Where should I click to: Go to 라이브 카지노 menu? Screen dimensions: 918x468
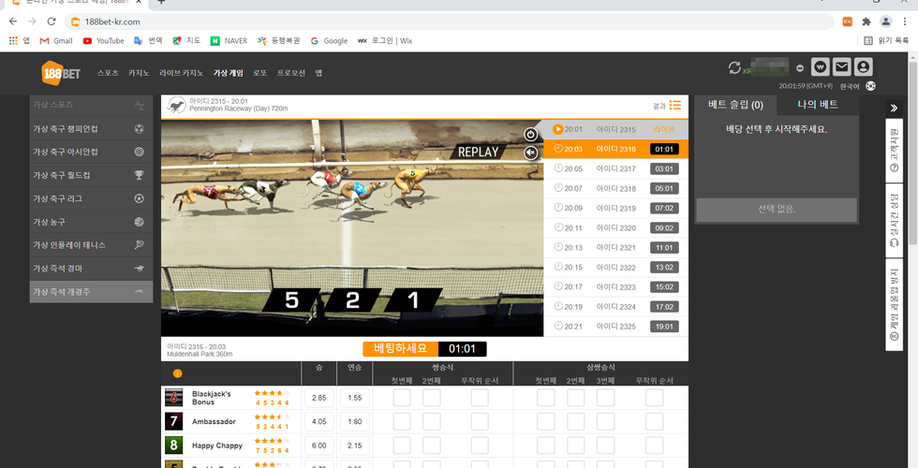(x=182, y=73)
